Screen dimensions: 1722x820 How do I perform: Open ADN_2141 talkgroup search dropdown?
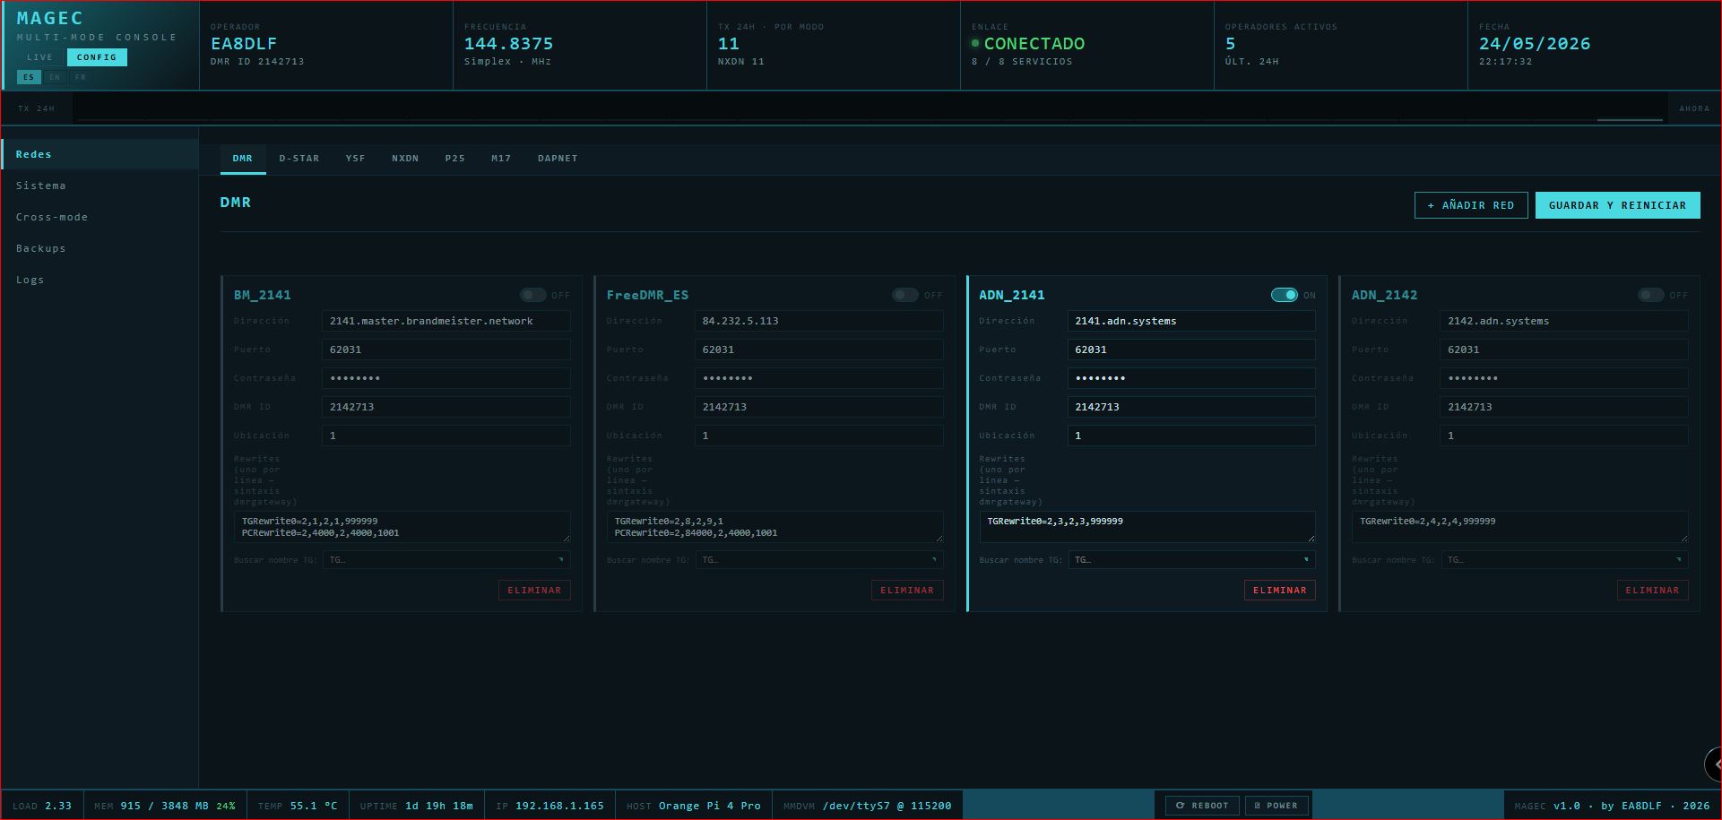click(x=1192, y=560)
